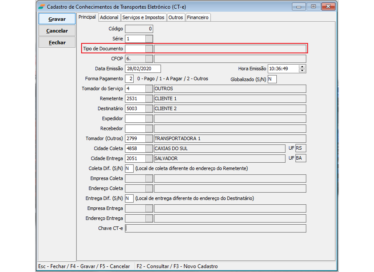374x272 pixels.
Task: Click the Destinatário lookup button
Action: (x=149, y=108)
